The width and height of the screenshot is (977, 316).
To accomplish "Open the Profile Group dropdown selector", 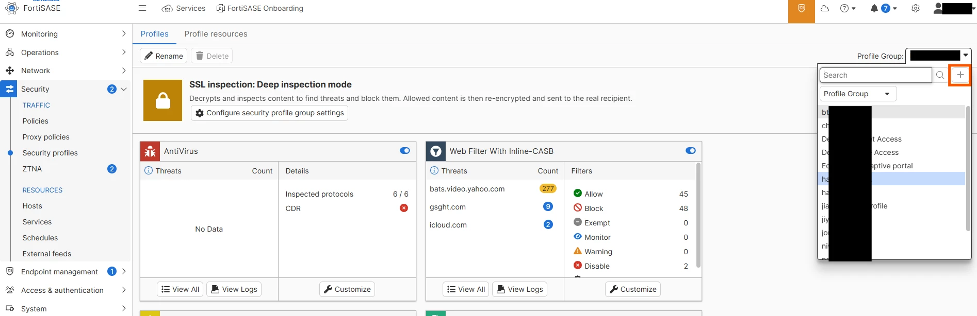I will [938, 56].
